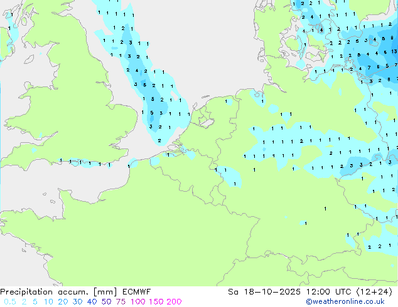Click the 13 mm precipitation value on map
Screen dimensions: 398x307
pos(394,51)
